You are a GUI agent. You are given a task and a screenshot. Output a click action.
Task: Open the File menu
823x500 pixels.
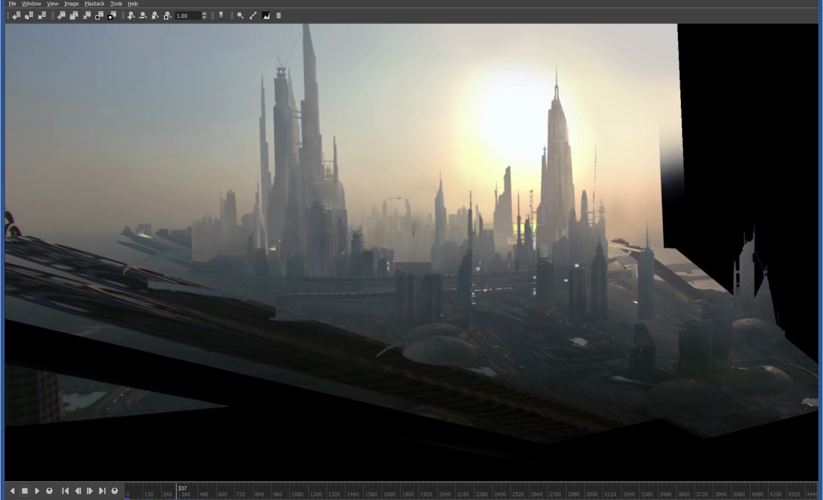coord(12,4)
